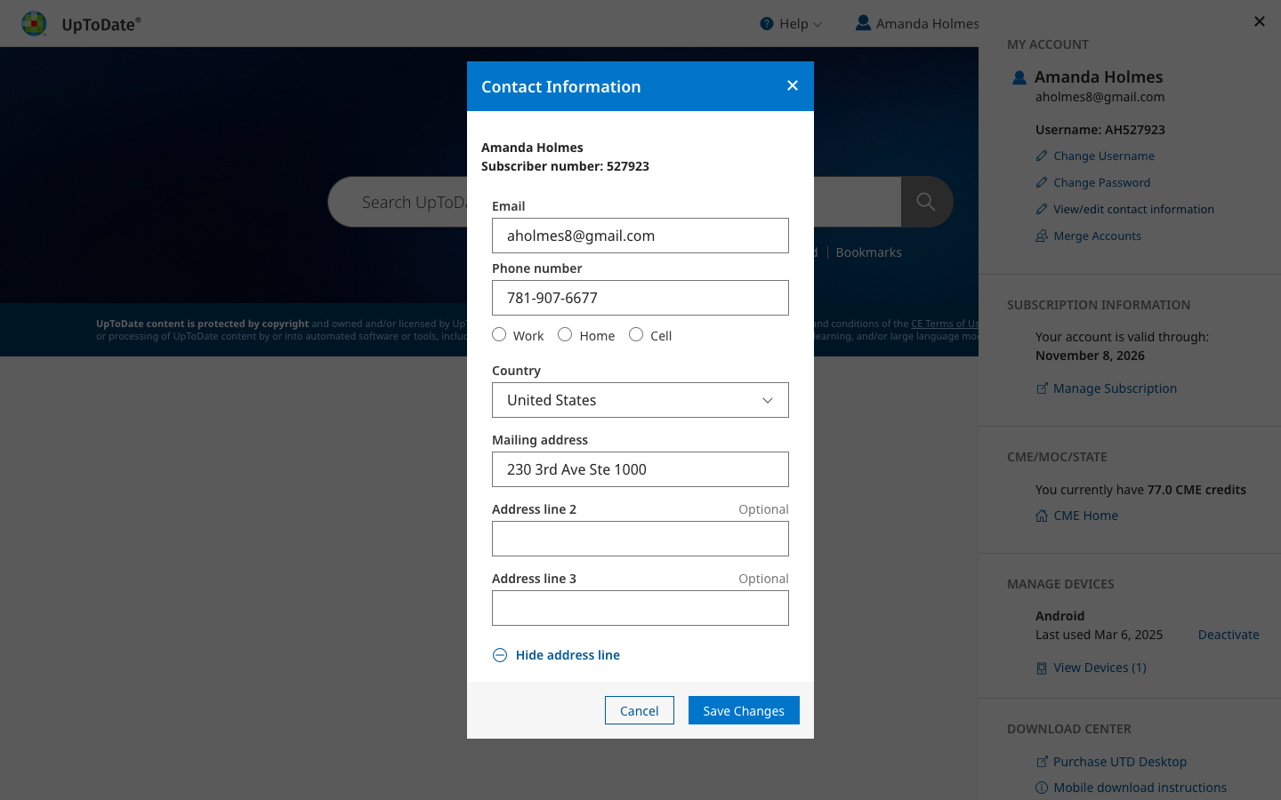Click the pencil icon next to Change Password
The height and width of the screenshot is (800, 1281).
point(1042,182)
